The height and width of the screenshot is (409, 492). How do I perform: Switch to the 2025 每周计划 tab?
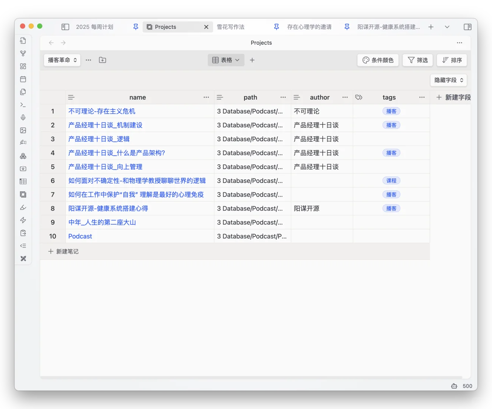click(94, 27)
